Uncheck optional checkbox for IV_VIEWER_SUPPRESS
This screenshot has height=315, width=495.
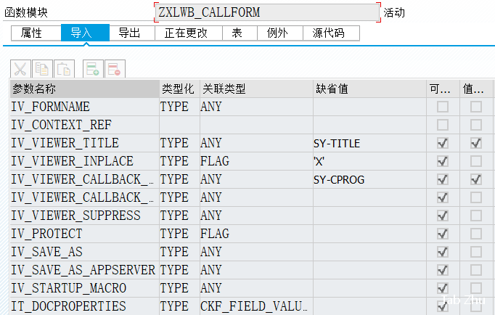point(443,216)
